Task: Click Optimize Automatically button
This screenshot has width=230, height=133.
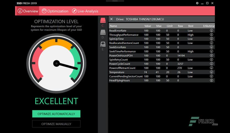Action: coord(56,114)
